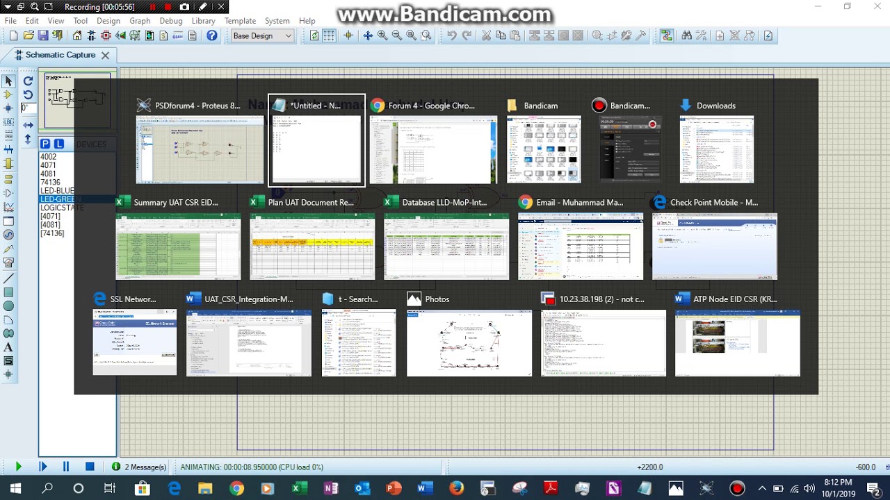This screenshot has height=500, width=890.
Task: Click the Search binoculars toolbar icon
Action: click(x=687, y=35)
